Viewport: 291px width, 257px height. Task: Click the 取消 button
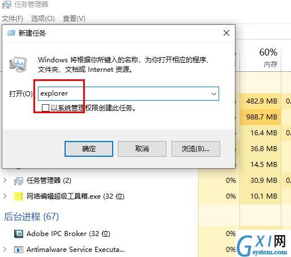coord(142,149)
